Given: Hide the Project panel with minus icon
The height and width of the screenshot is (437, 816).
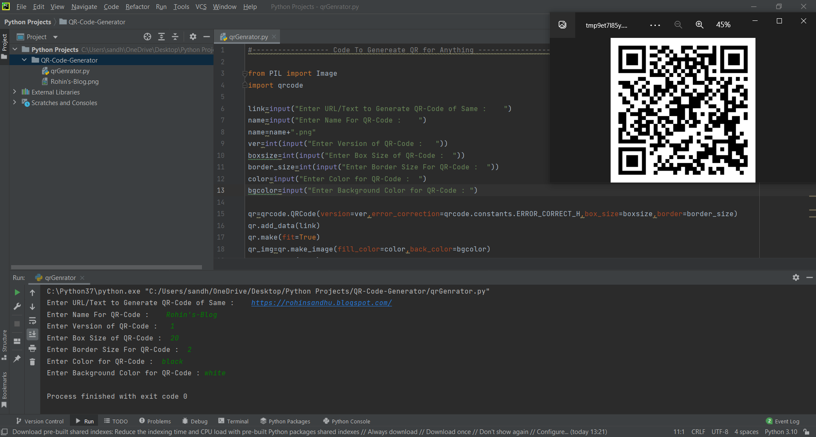Looking at the screenshot, I should coord(207,37).
